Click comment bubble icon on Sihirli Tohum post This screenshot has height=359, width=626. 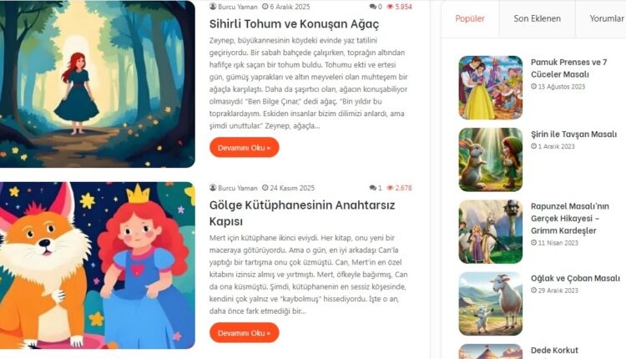pos(373,7)
